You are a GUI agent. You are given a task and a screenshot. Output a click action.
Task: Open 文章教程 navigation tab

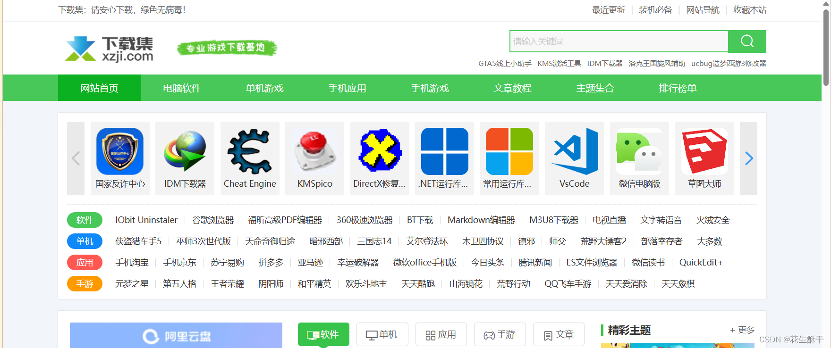[x=512, y=88]
